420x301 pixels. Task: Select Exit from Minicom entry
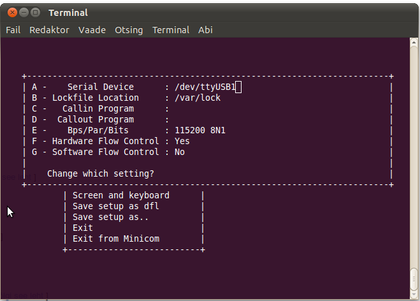(x=116, y=239)
